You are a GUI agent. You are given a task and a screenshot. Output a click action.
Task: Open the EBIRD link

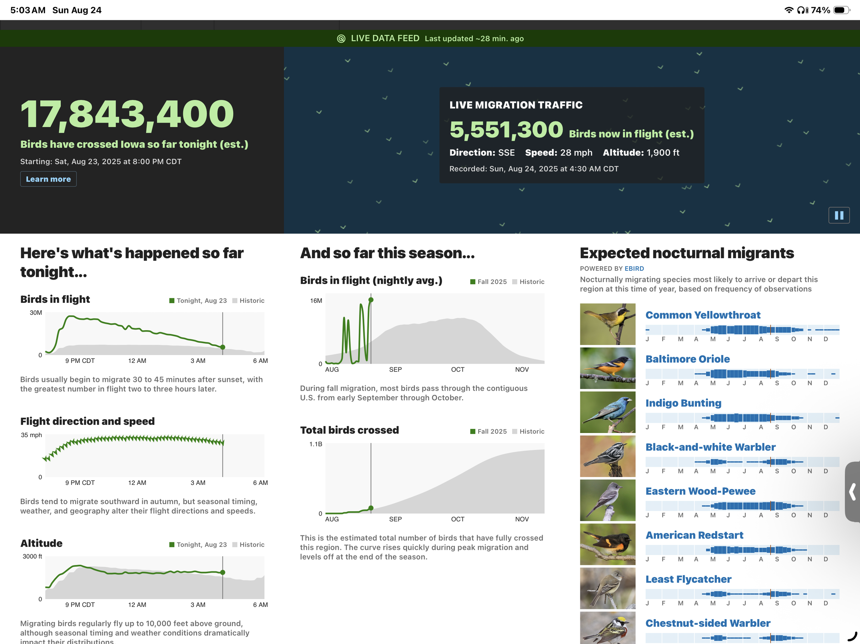(634, 268)
